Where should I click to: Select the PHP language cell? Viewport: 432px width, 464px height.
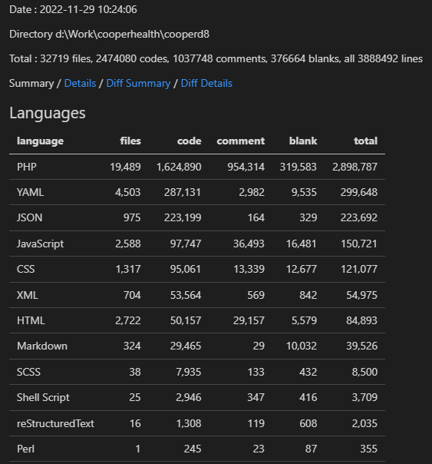click(x=27, y=167)
